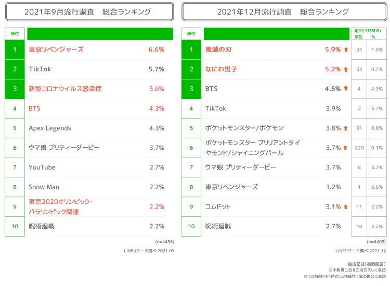This screenshot has width=390, height=286.
Task: Click the up arrow beside ブリリアントダイヤモンド 3.7%
Action: (x=345, y=148)
